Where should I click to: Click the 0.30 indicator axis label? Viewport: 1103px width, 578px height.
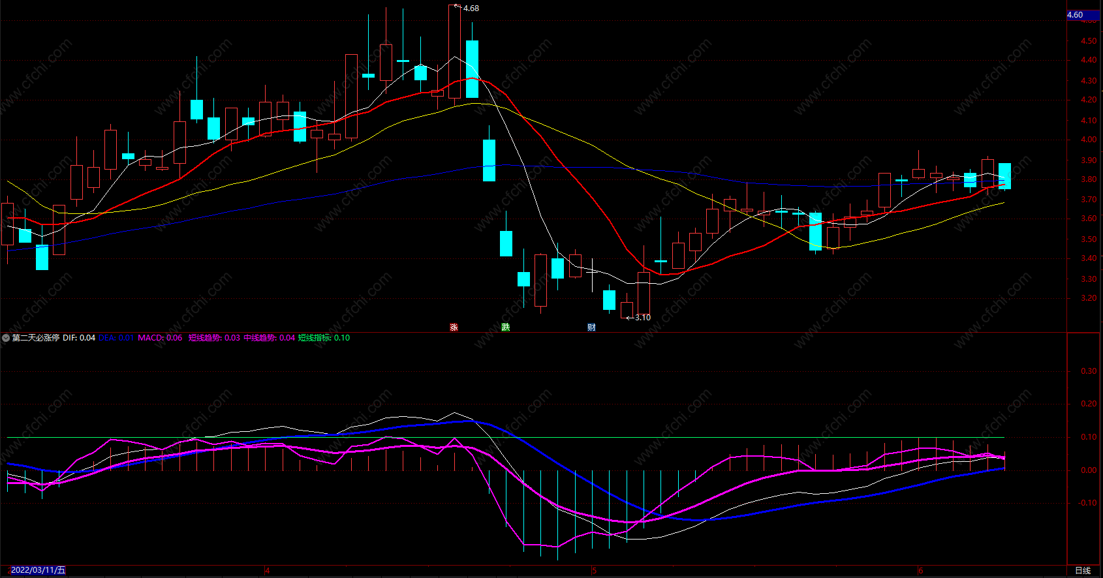pyautogui.click(x=1088, y=371)
